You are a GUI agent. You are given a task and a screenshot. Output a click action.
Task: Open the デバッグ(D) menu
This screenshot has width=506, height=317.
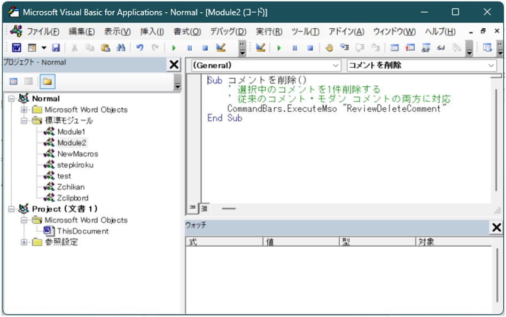coord(228,31)
